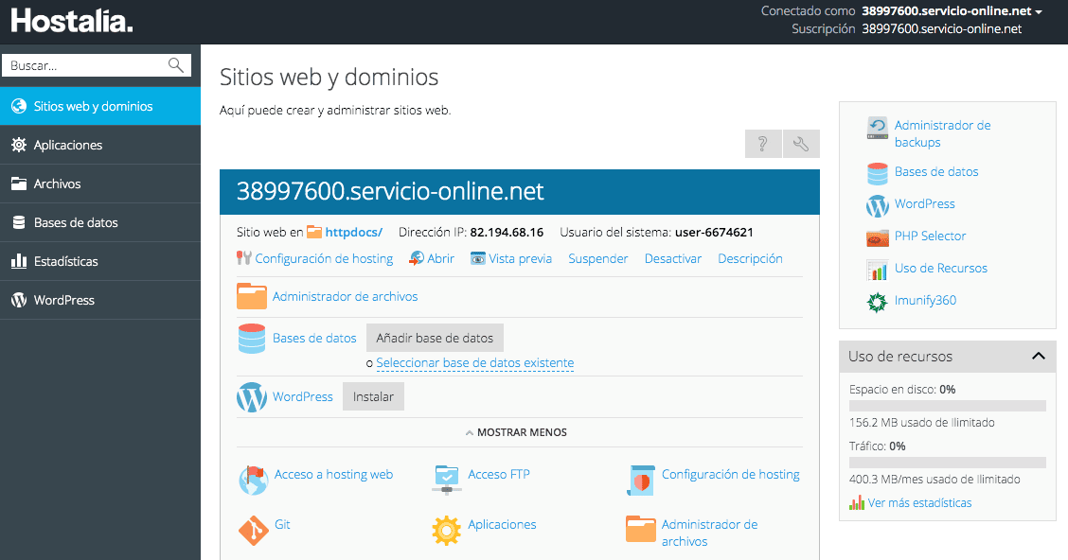Click the Hostalia logo

coord(72,21)
